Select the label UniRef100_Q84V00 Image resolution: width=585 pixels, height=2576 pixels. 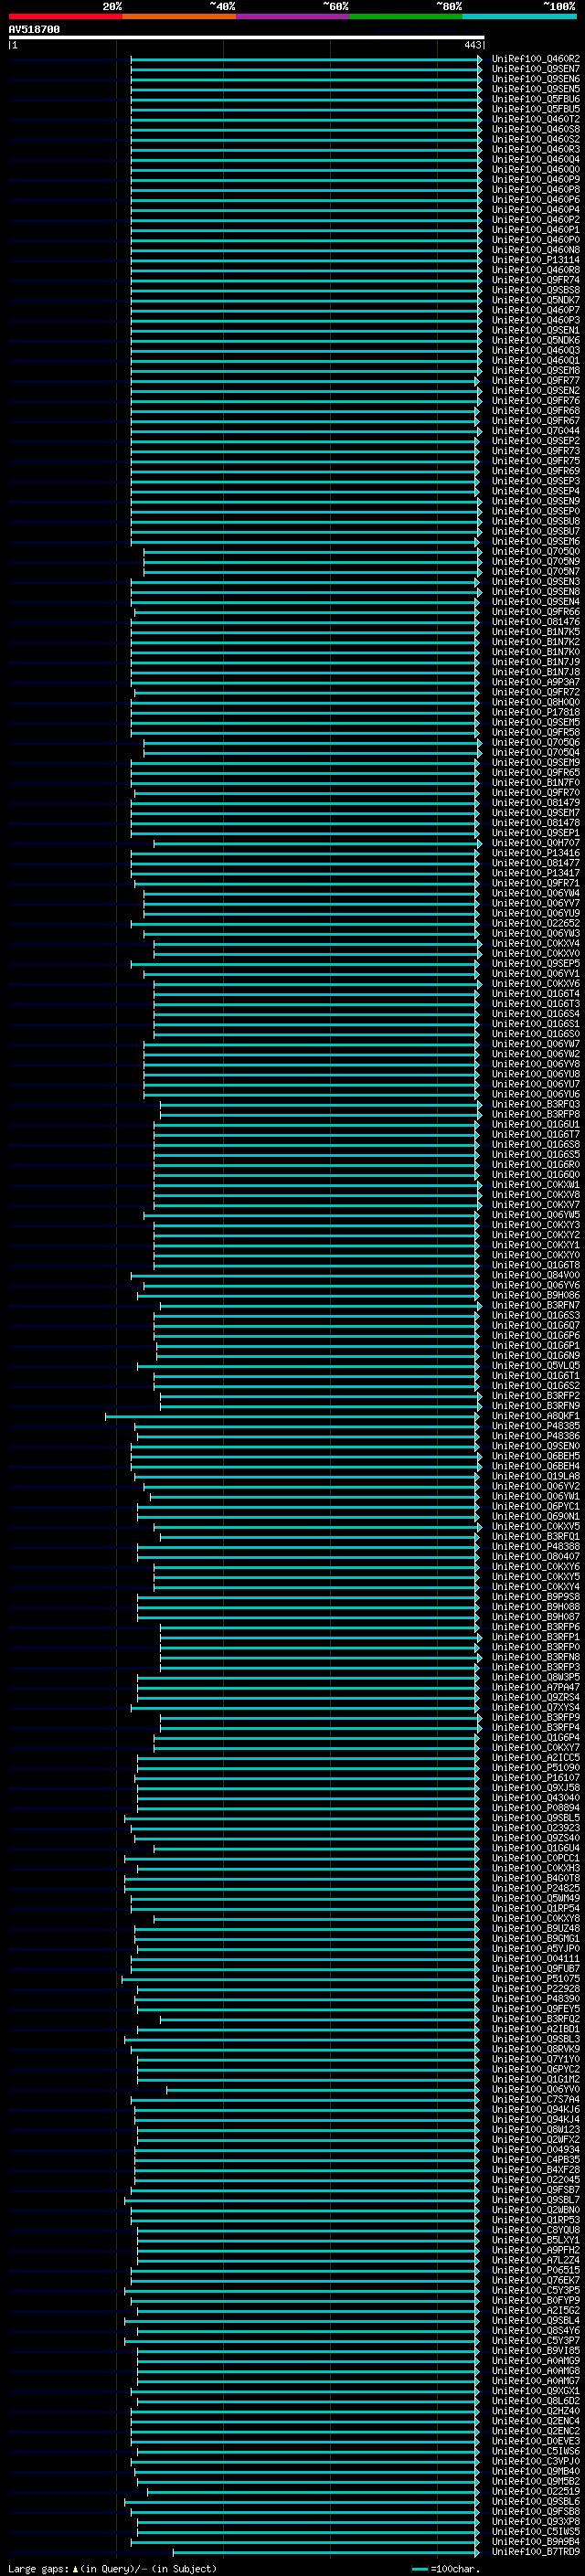[x=535, y=1275]
